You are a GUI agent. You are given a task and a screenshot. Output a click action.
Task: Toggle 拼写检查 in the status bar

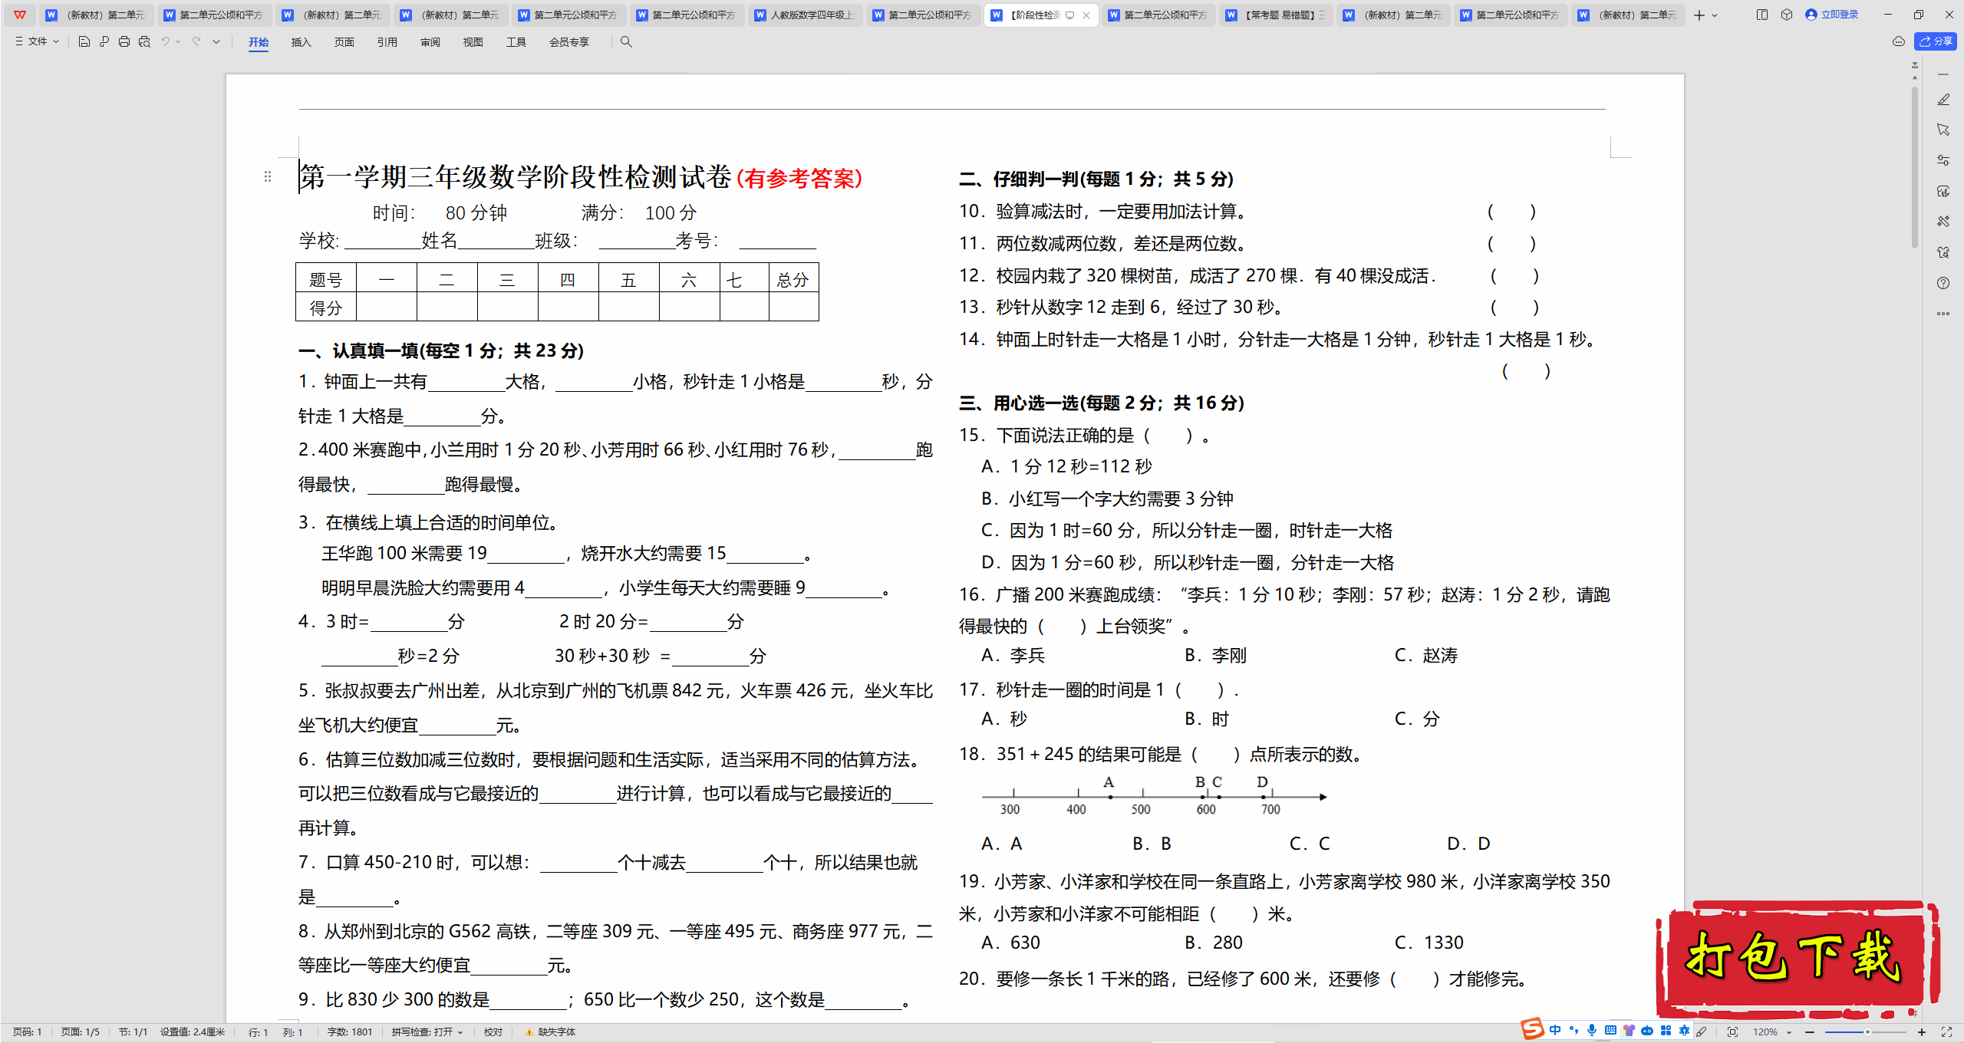[x=427, y=1032]
